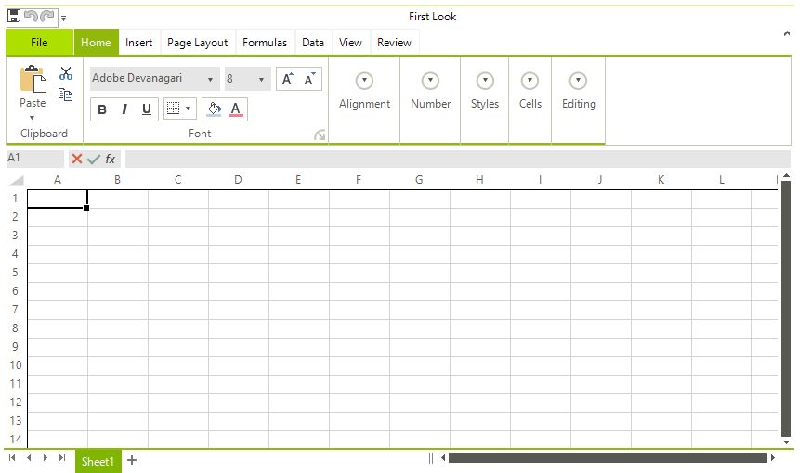Toggle Underline formatting
Image resolution: width=810 pixels, height=473 pixels.
point(147,109)
